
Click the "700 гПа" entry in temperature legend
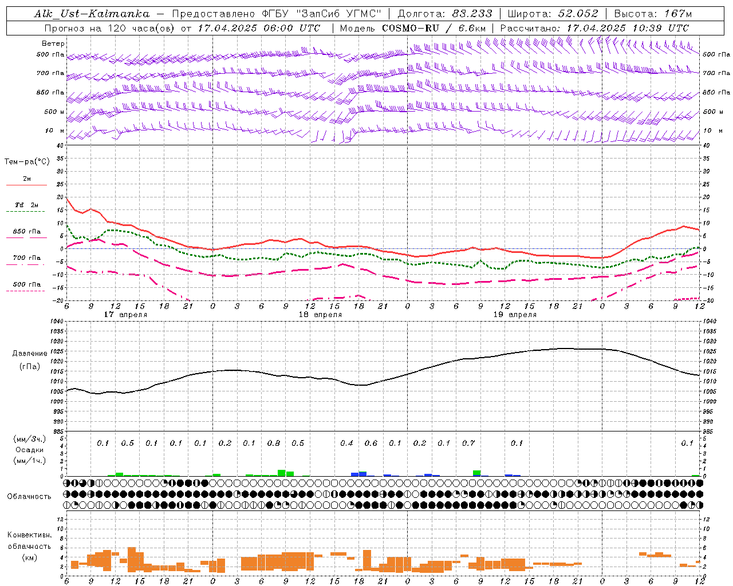tap(27, 258)
